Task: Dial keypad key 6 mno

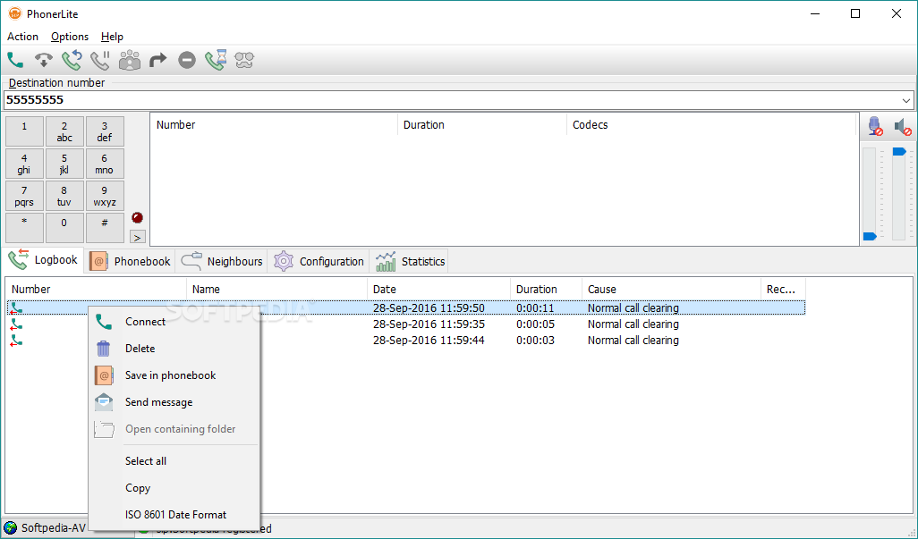Action: pos(105,164)
